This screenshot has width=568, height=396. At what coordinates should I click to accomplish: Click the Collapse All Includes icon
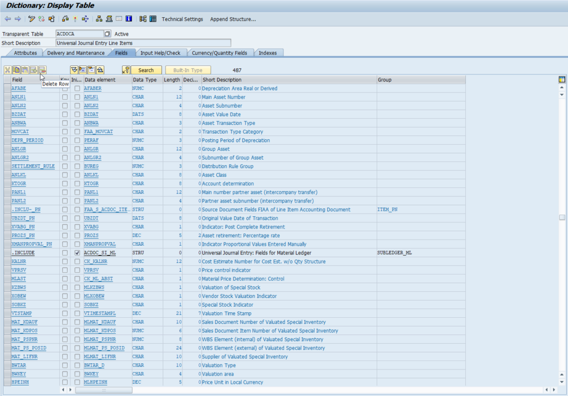point(92,70)
